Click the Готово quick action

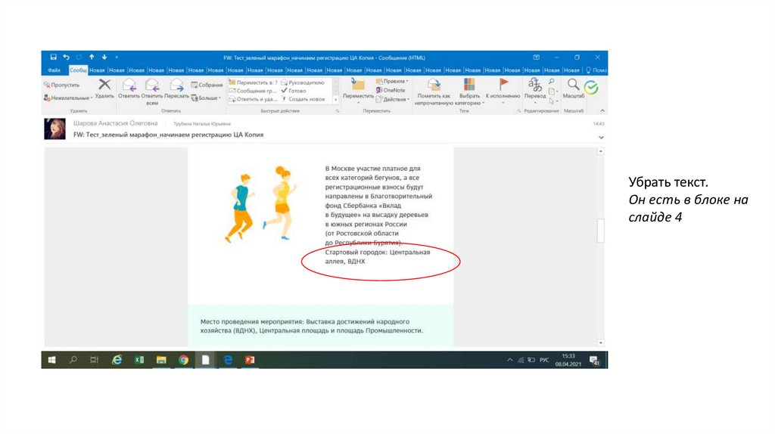pyautogui.click(x=294, y=90)
